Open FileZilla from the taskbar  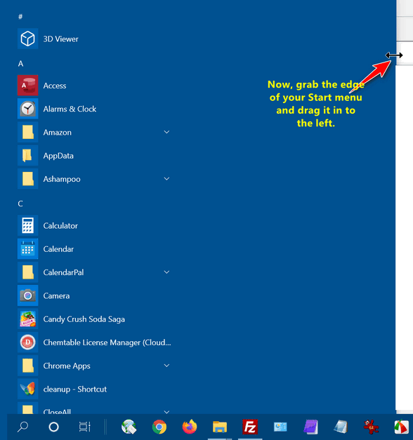pos(250,427)
